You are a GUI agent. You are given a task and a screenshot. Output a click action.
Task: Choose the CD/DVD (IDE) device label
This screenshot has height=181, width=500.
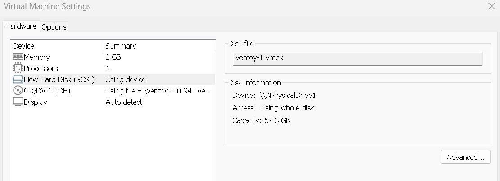coord(47,91)
